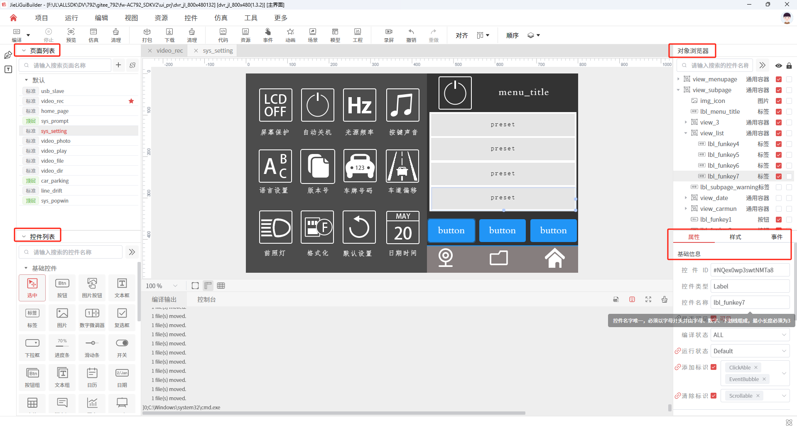Click the 录屏 screen record icon

pyautogui.click(x=389, y=35)
